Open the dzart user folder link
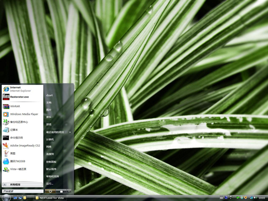Viewport: 268px width, 201px height. coord(49,95)
